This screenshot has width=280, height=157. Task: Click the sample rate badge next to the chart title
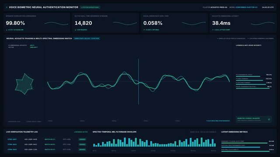pos(87,38)
